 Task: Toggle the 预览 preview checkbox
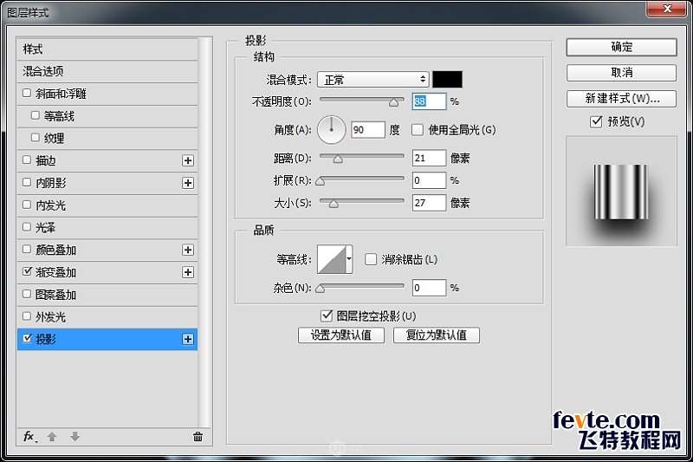click(x=595, y=121)
